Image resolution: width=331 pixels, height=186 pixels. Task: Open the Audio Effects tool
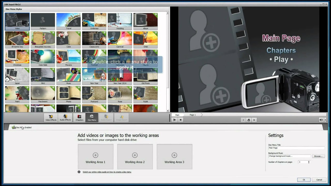[65, 118]
